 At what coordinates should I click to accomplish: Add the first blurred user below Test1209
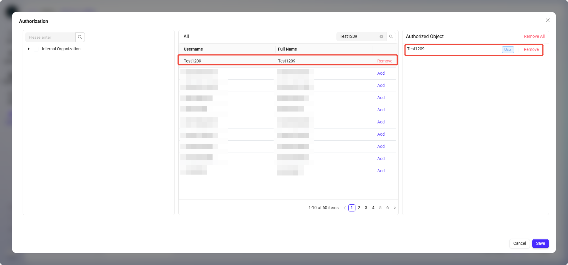click(x=381, y=73)
